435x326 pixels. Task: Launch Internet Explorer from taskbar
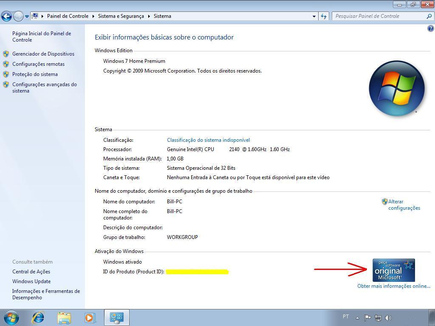(38, 318)
